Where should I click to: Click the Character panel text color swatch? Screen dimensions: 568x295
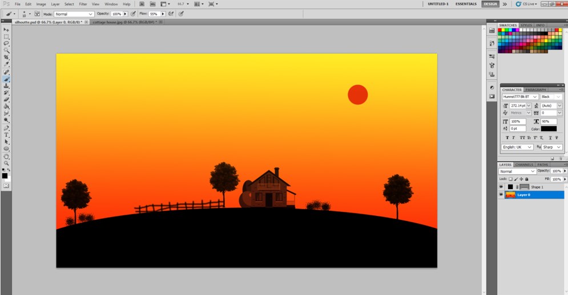pos(549,129)
